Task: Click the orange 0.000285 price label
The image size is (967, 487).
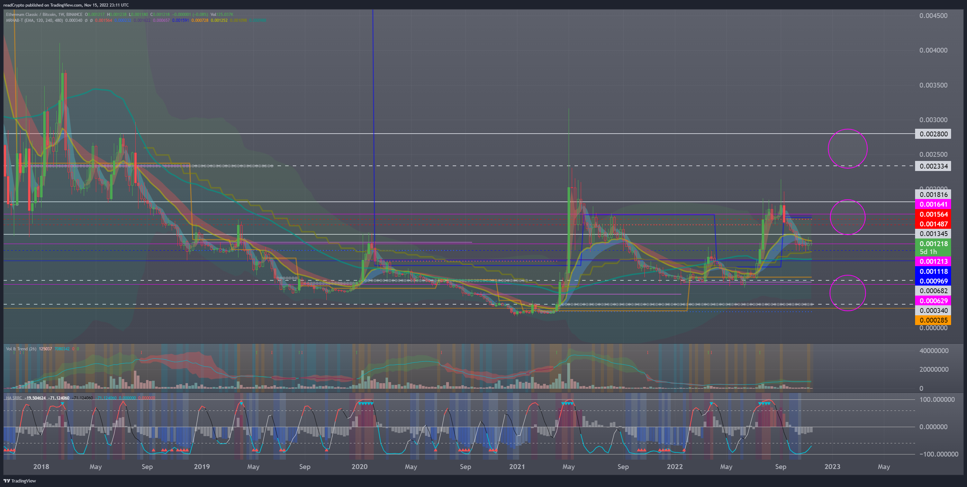Action: pyautogui.click(x=933, y=320)
